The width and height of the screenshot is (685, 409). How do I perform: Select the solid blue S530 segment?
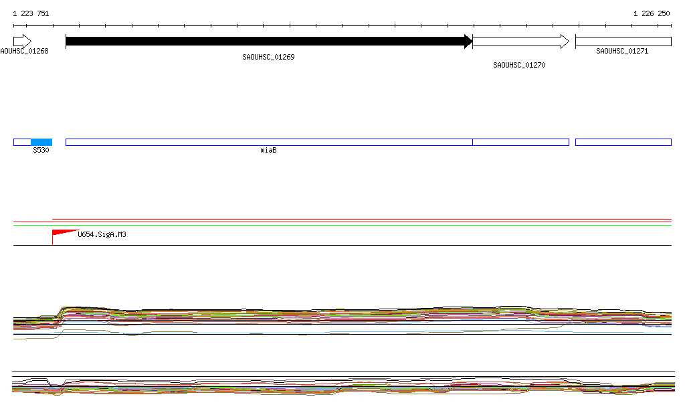(41, 142)
